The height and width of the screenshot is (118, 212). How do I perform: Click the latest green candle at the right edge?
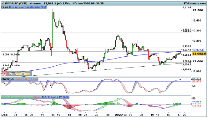pyautogui.click(x=181, y=53)
